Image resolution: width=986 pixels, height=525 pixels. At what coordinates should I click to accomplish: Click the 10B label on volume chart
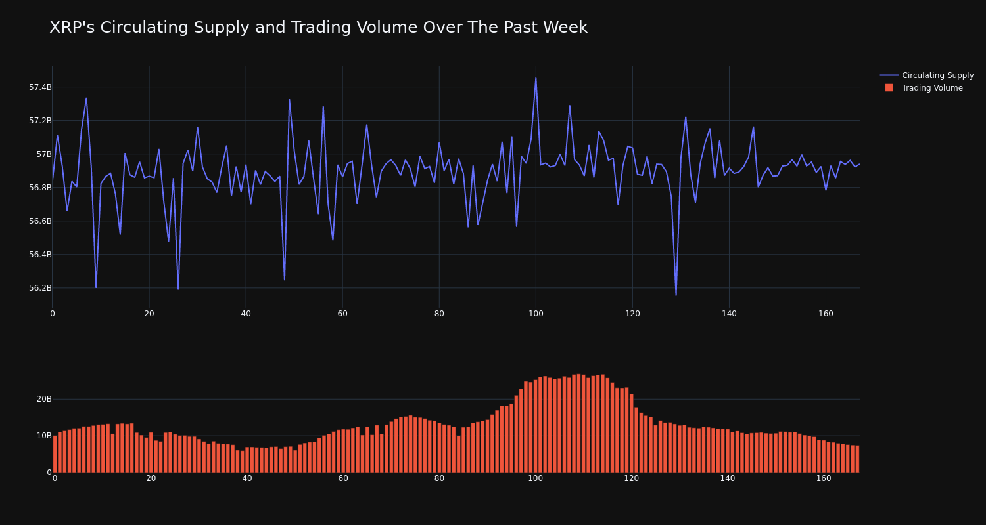(44, 436)
